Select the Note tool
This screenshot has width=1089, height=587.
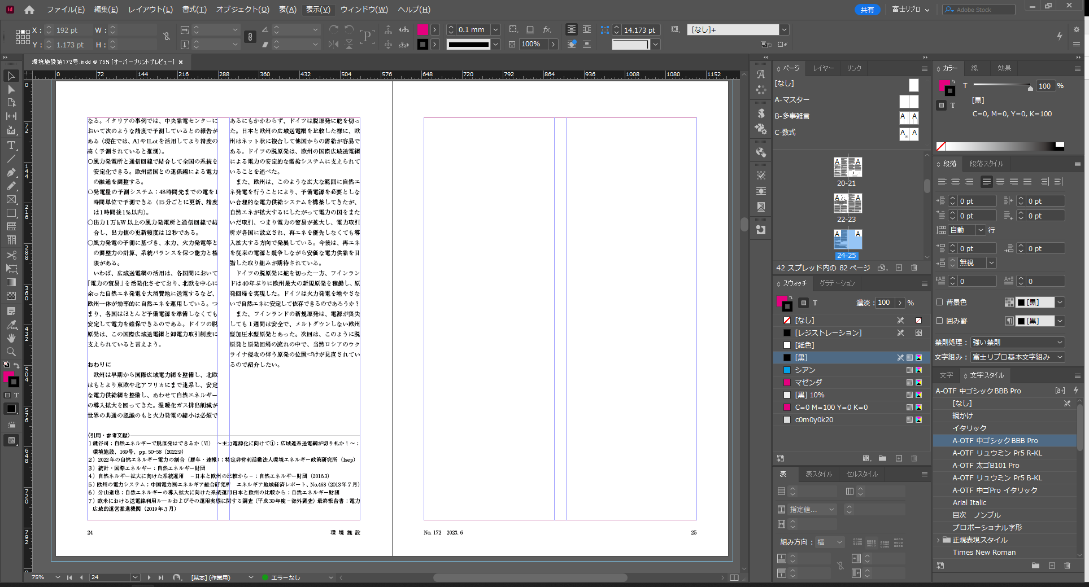coord(11,311)
